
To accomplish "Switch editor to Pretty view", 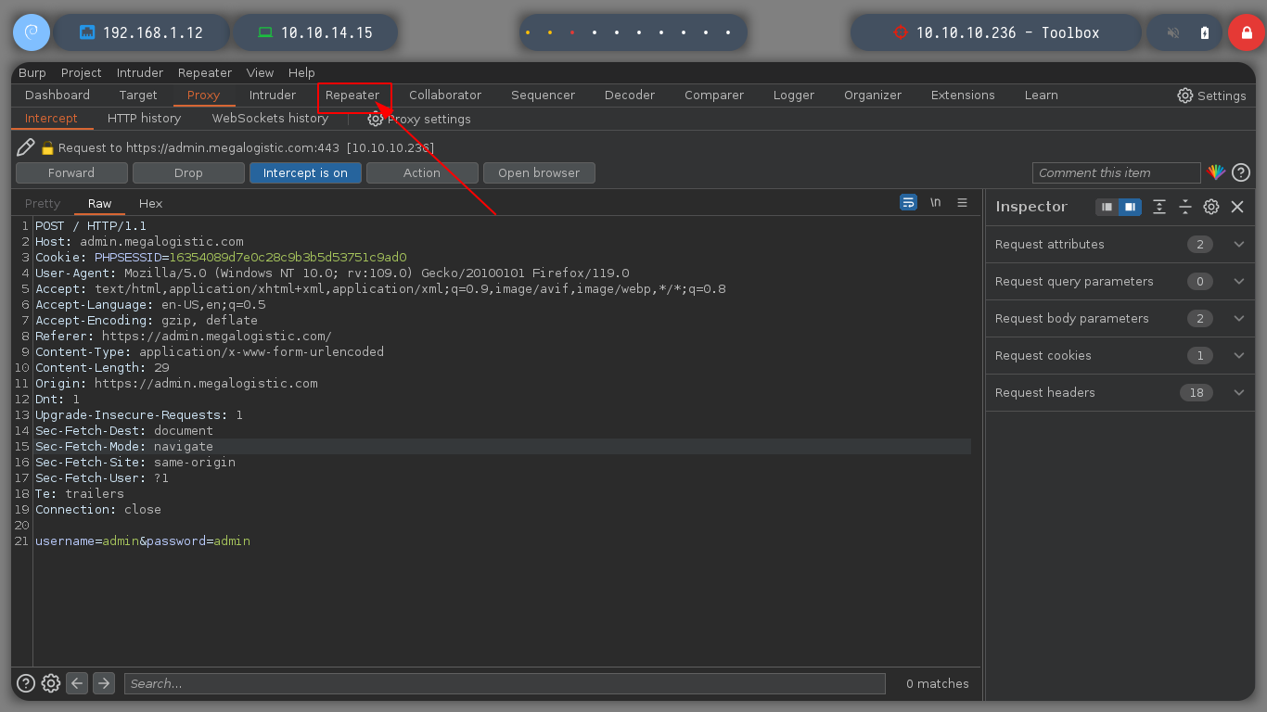I will (43, 204).
